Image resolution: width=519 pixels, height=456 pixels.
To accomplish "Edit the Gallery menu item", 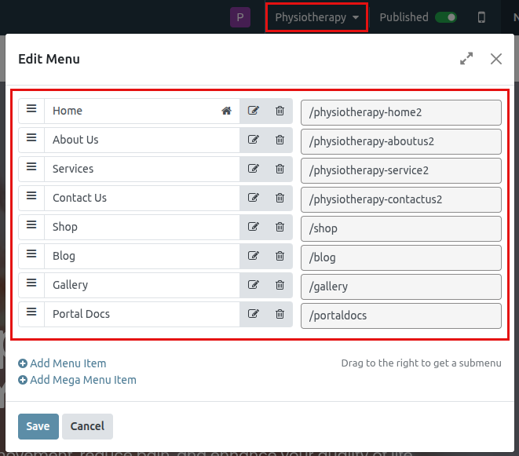I will pos(253,285).
